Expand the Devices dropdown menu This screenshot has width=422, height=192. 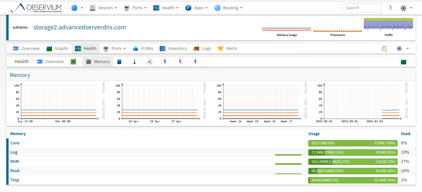[104, 8]
